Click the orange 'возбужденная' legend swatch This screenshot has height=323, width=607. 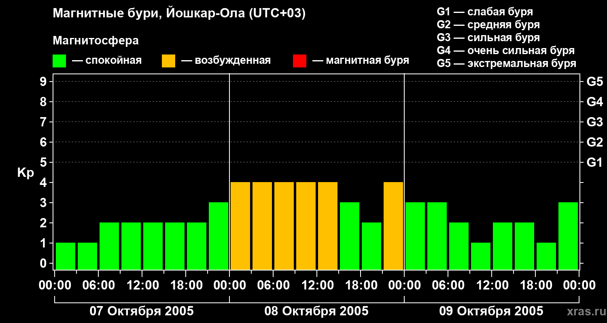(168, 61)
